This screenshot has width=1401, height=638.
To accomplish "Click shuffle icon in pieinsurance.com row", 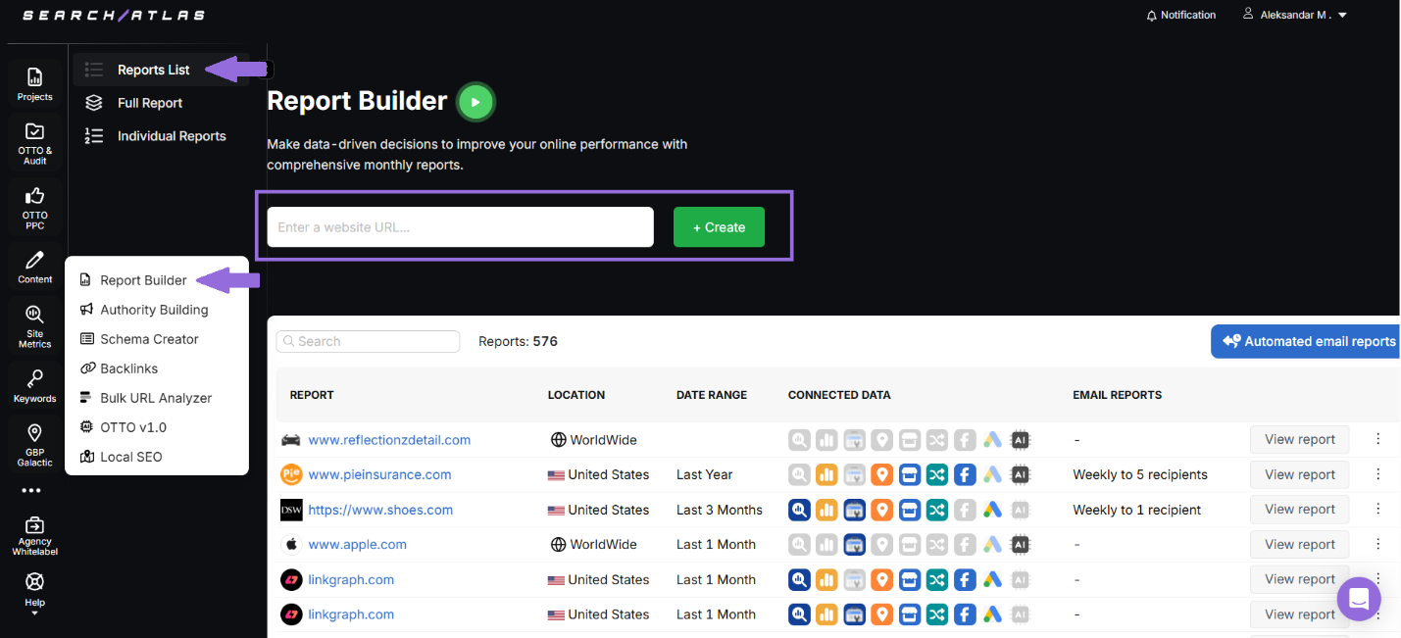I will 936,474.
